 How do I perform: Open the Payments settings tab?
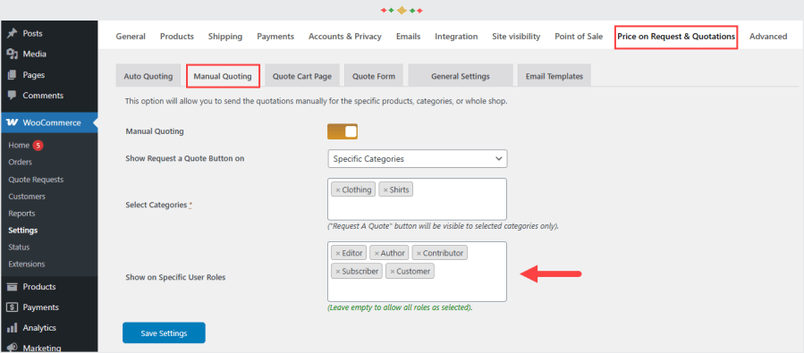275,37
